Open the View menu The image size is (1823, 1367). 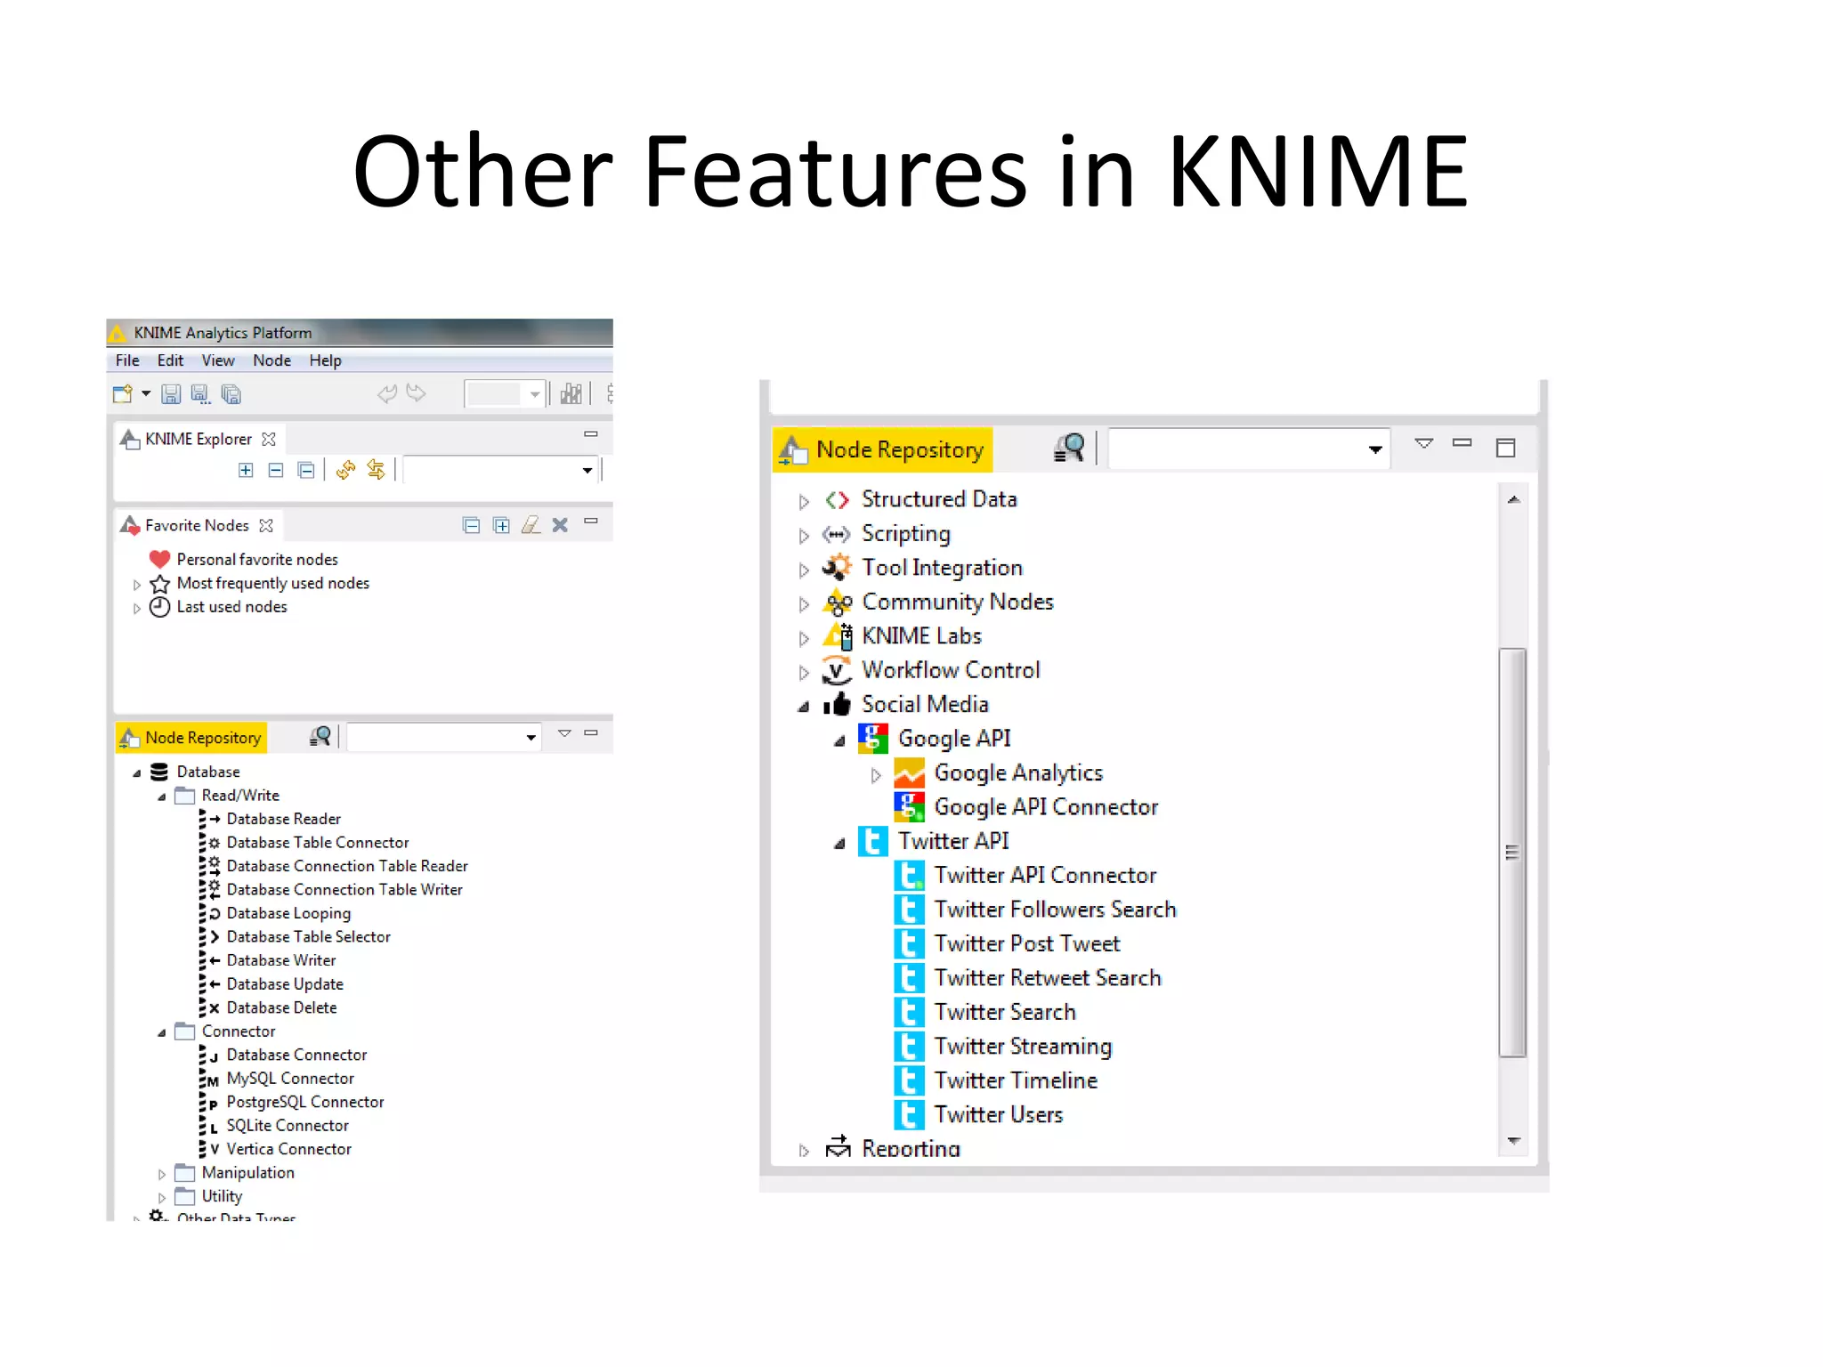click(x=218, y=360)
